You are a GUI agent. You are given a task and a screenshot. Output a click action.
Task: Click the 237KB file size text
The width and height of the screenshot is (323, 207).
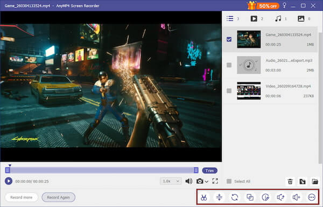(308, 96)
